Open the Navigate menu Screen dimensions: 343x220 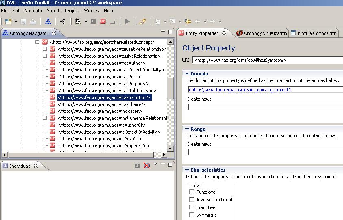33,11
